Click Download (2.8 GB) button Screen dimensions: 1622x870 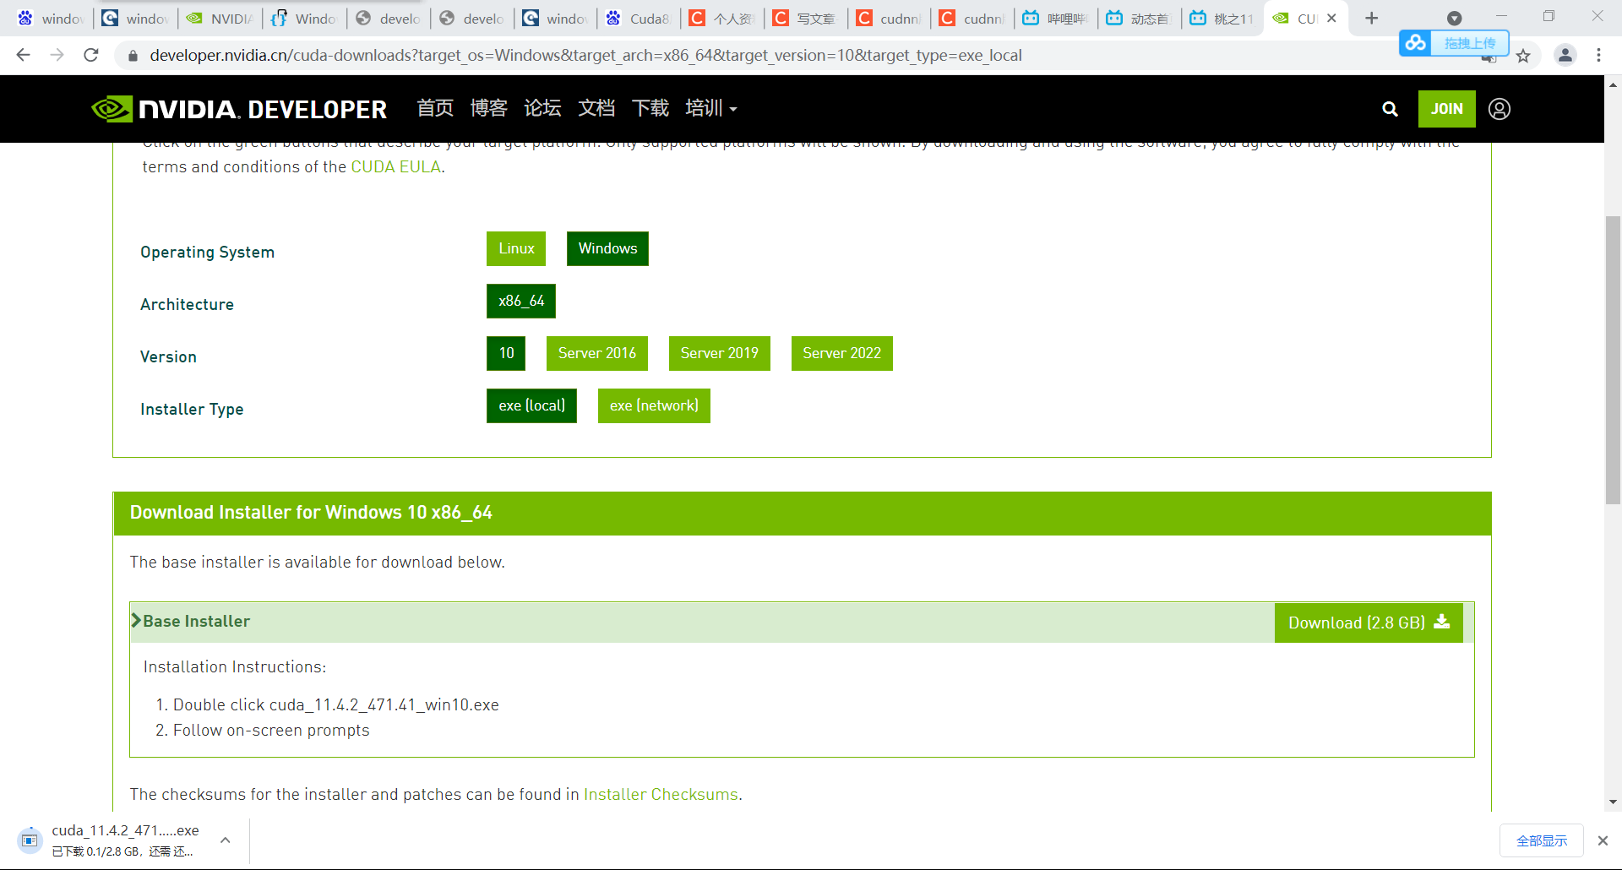tap(1369, 623)
